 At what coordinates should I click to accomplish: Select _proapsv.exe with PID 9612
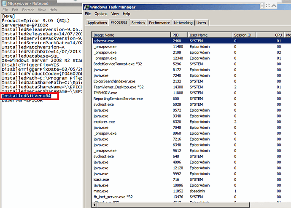[192, 151]
